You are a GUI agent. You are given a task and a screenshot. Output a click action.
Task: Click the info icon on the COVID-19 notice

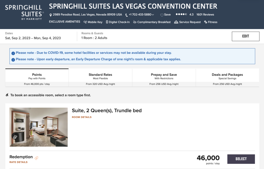pos(13,53)
